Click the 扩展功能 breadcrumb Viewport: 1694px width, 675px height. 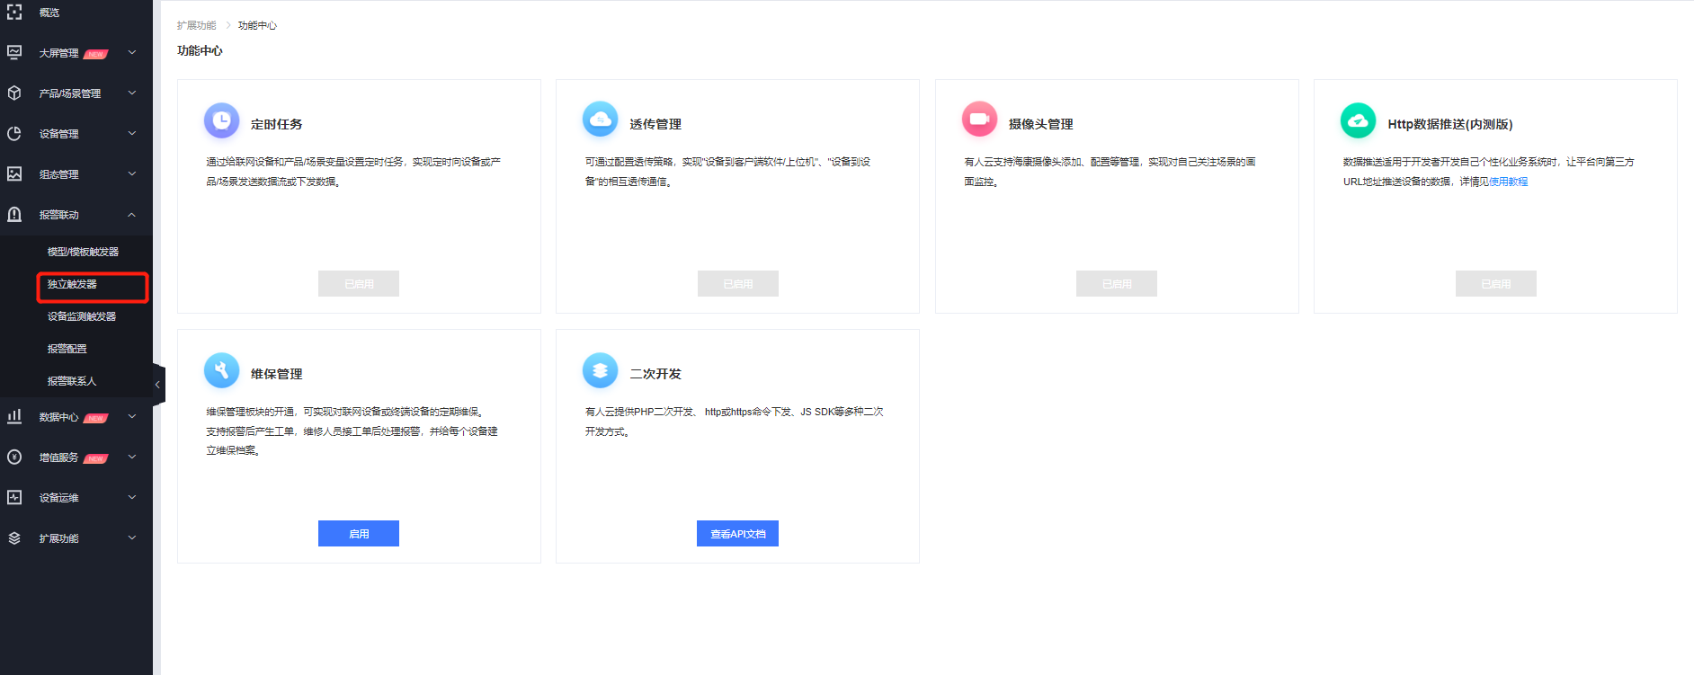pyautogui.click(x=196, y=25)
